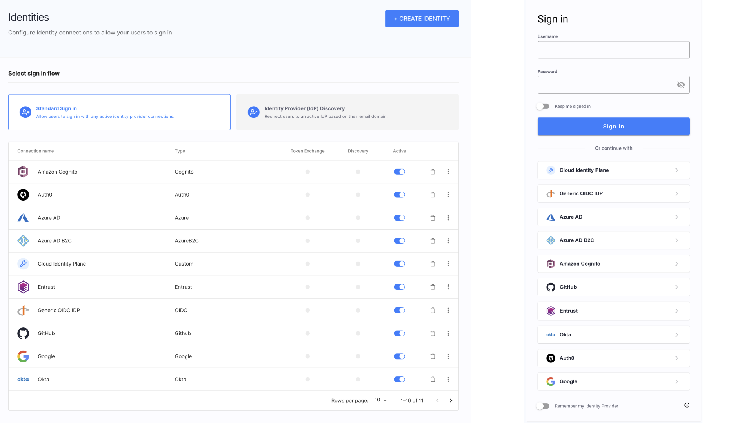
Task: Toggle password visibility eye icon
Action: (681, 85)
